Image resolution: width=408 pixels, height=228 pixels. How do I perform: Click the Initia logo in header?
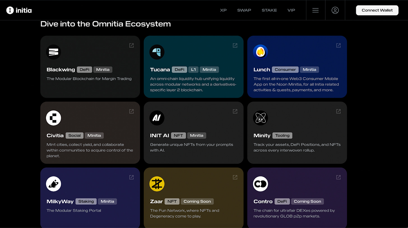pyautogui.click(x=19, y=10)
